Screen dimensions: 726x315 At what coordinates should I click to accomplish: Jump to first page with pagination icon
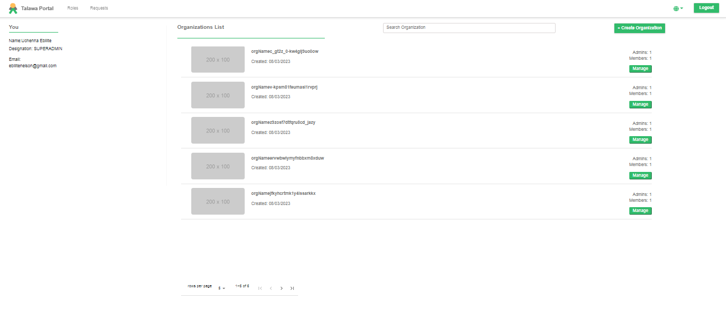260,288
